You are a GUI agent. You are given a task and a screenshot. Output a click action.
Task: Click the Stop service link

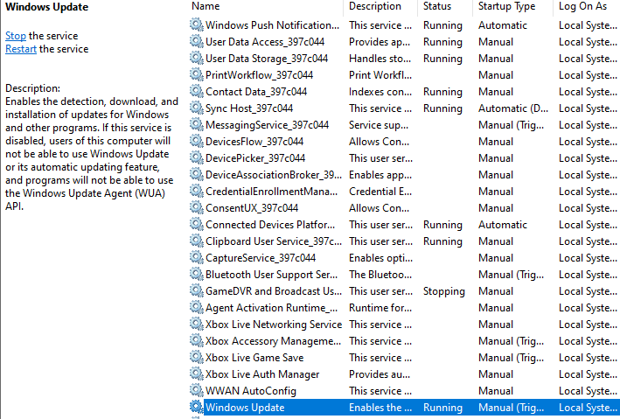click(x=16, y=36)
